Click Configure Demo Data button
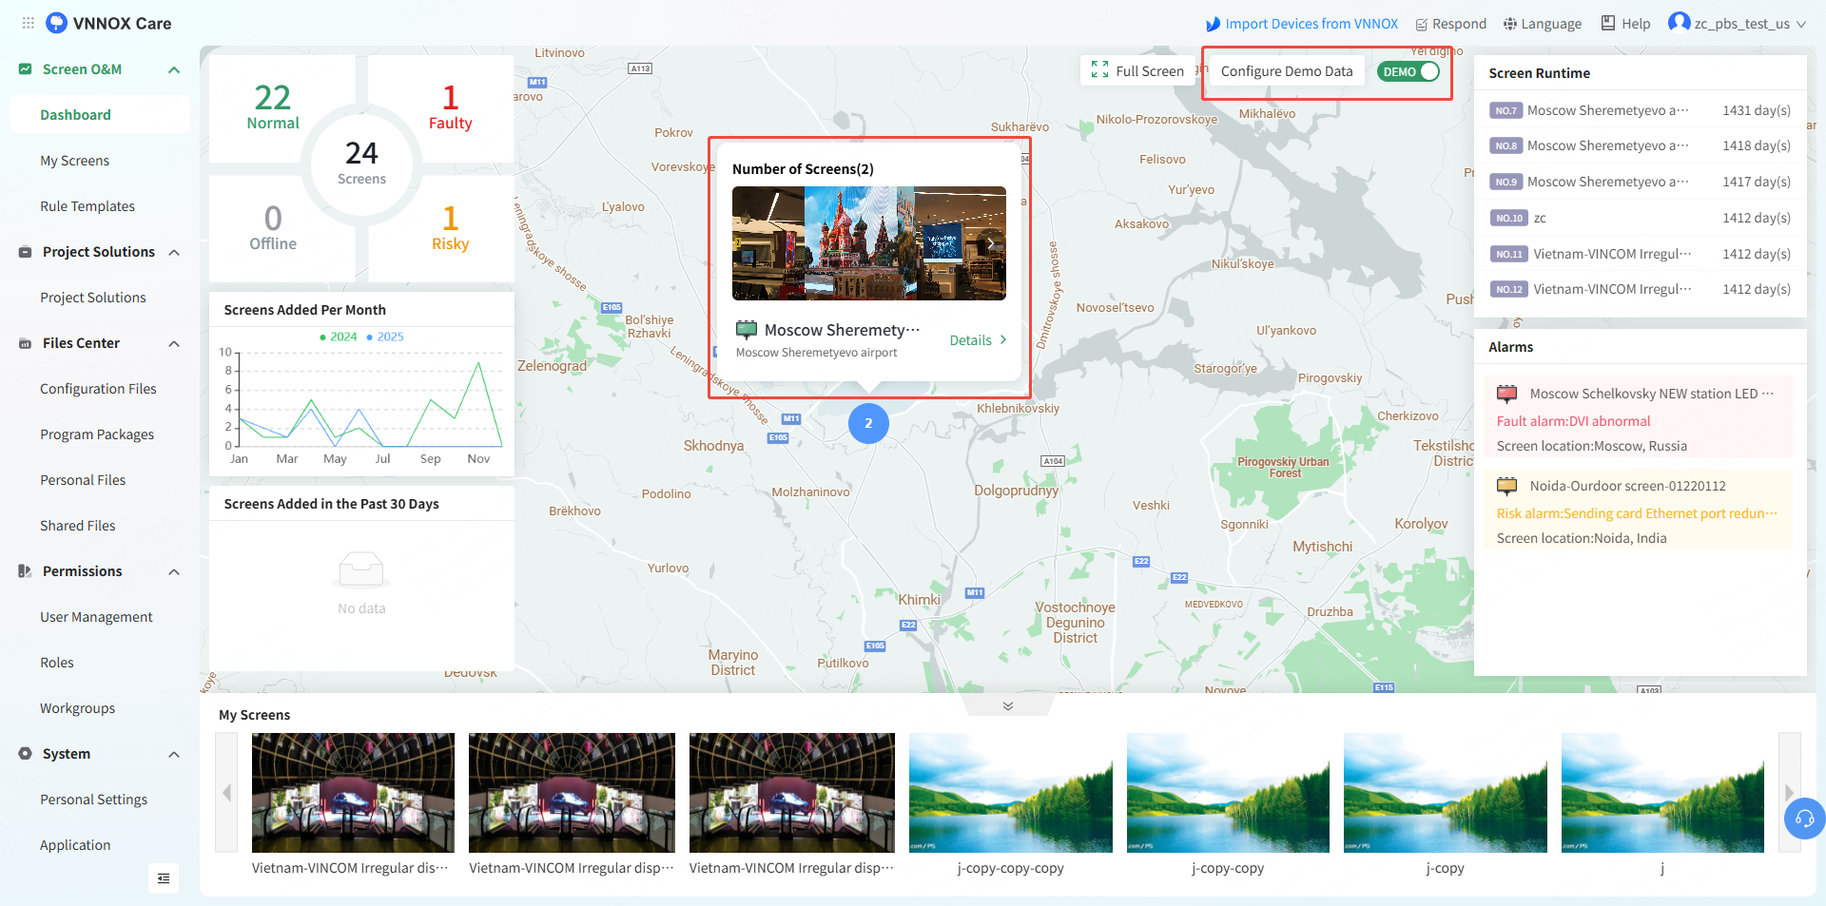The width and height of the screenshot is (1826, 906). [1286, 71]
